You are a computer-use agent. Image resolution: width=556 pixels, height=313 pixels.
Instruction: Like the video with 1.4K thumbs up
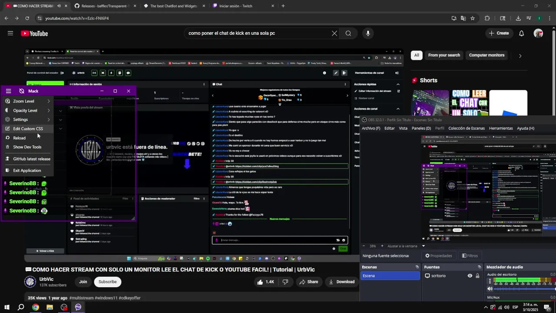click(265, 282)
